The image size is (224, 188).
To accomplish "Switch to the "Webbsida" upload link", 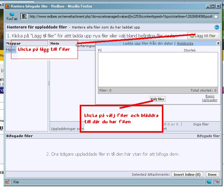I will point(185,43).
